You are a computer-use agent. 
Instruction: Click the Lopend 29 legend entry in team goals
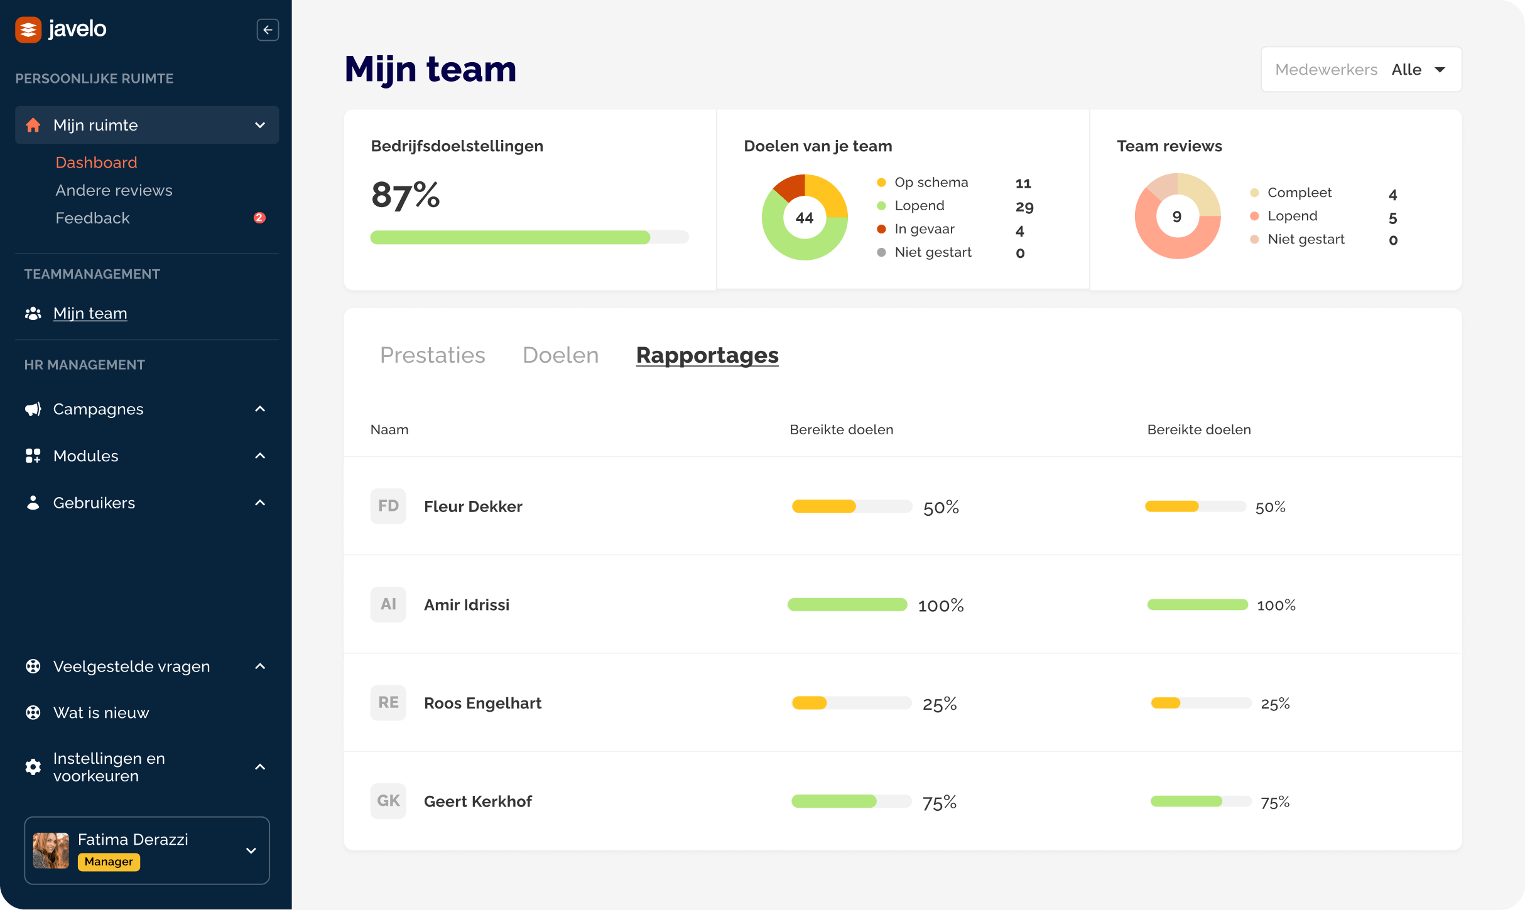(955, 206)
